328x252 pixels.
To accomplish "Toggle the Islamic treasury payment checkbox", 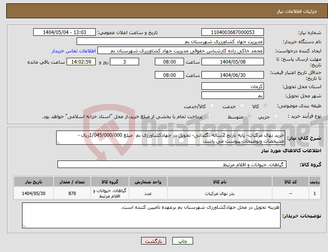I will (x=209, y=116).
